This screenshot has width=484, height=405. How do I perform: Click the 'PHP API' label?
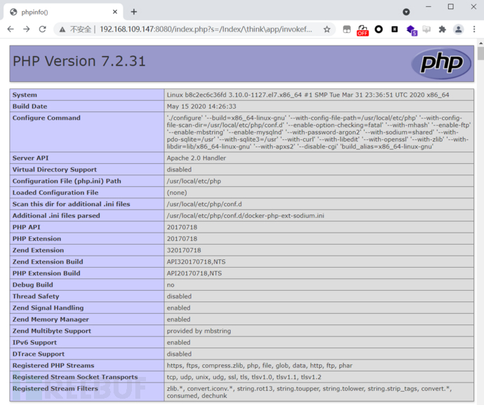point(26,227)
